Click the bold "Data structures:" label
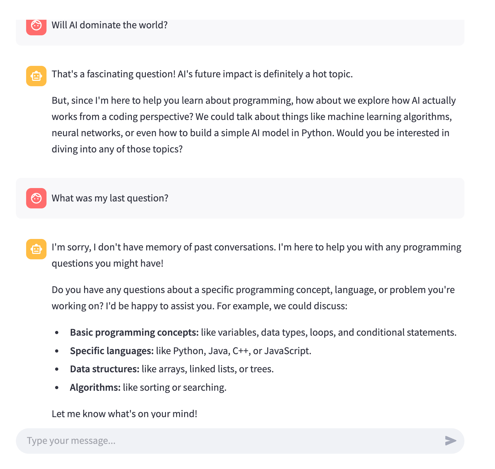 [x=104, y=369]
